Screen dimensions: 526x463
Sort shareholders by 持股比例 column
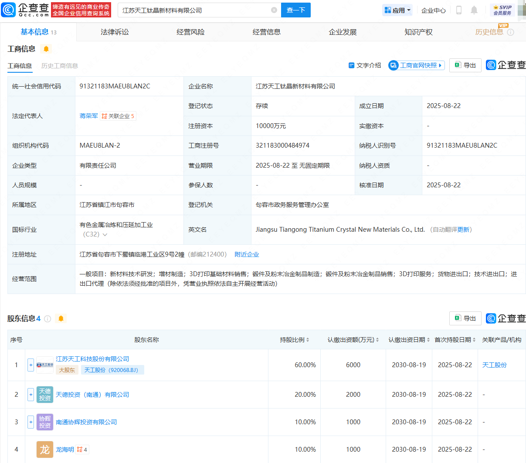tap(295, 340)
